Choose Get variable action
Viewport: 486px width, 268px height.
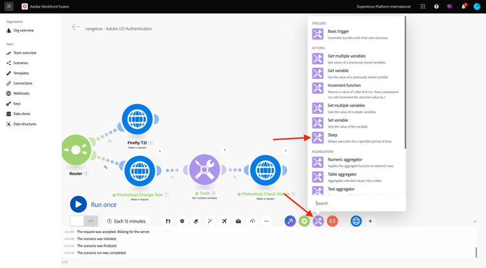coord(356,73)
